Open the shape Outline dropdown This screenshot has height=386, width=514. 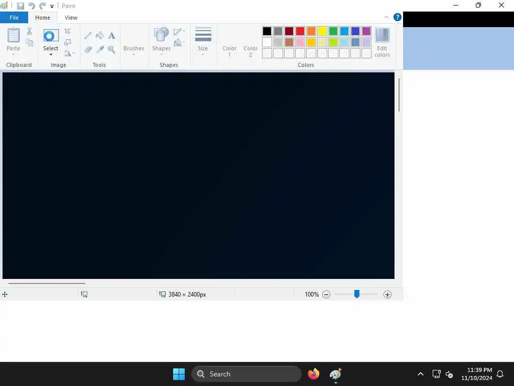coord(179,32)
